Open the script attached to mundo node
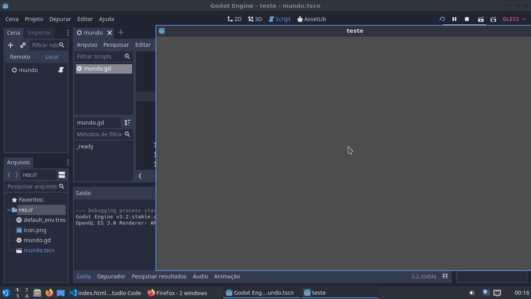 [x=61, y=70]
